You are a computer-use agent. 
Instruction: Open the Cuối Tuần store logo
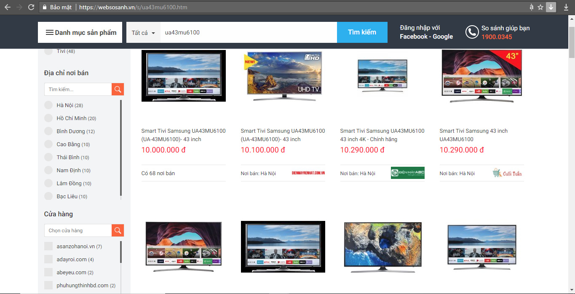[x=508, y=173]
